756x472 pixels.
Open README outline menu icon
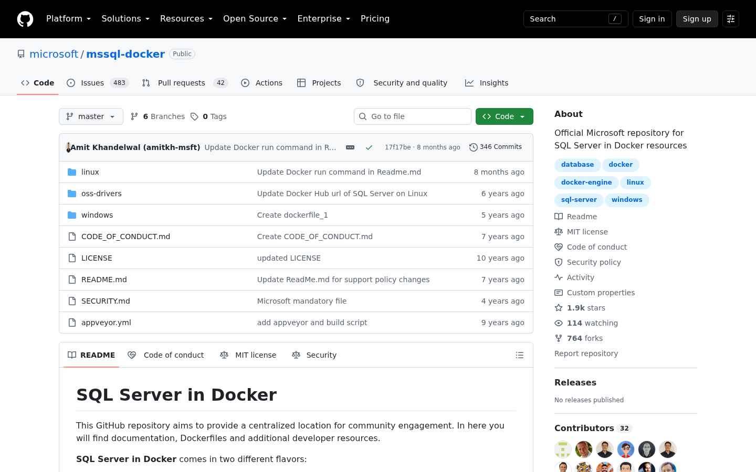[520, 355]
